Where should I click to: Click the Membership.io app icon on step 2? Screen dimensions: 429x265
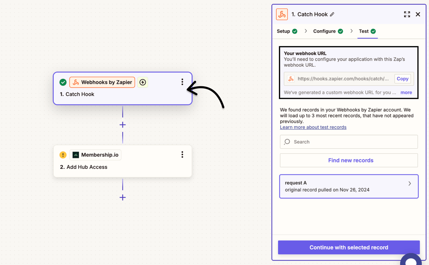[x=76, y=155]
